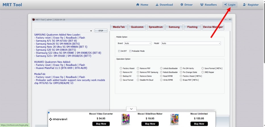
Task: Collapse the ad banner using chevron
Action: tap(131, 109)
